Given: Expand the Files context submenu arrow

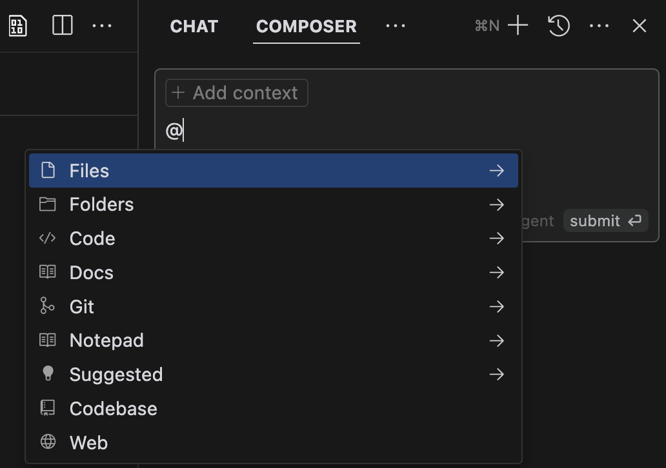Looking at the screenshot, I should coord(496,171).
